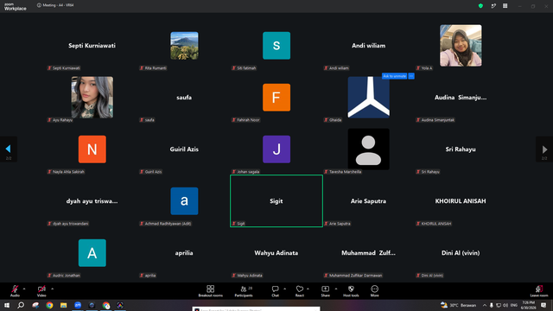The image size is (553, 311).
Task: Expand the React options arrow
Action: point(308,289)
